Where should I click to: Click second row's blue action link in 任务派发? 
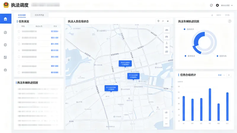click(55, 38)
